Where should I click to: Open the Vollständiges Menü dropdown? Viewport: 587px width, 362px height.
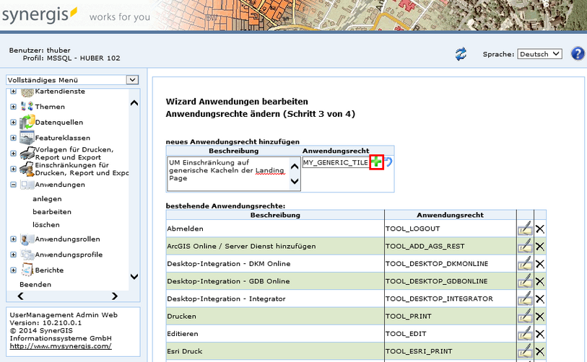click(71, 80)
